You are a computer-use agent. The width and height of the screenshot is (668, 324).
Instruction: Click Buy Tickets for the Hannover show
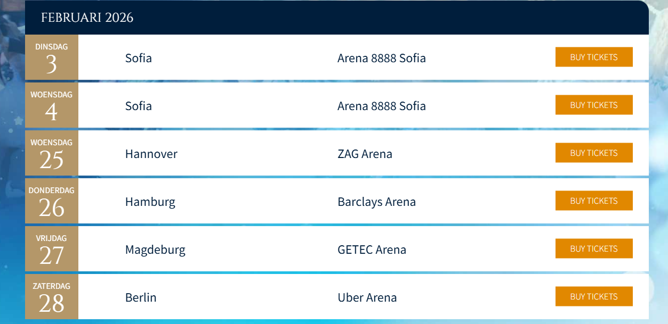click(594, 153)
